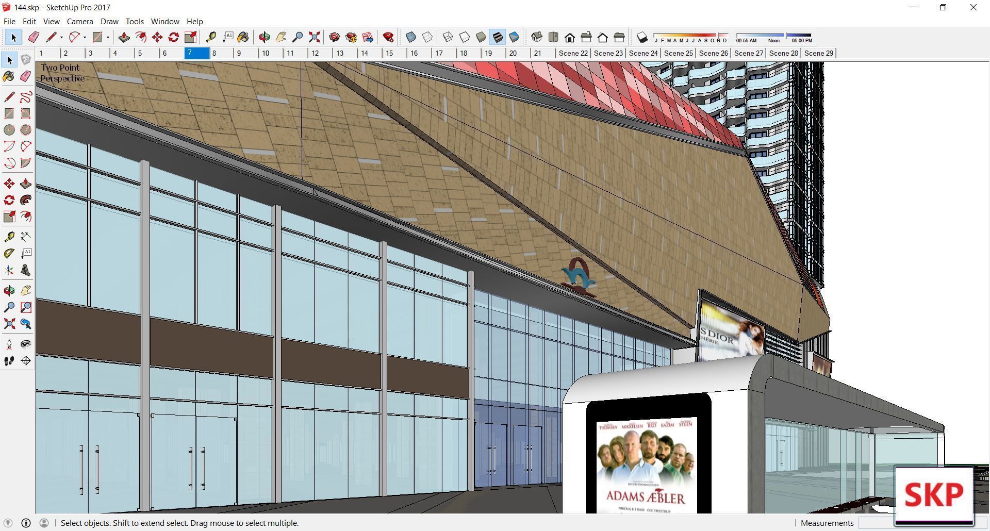Open the Extension Warehouse icon
Viewport: 990px width, 531px height.
[x=351, y=37]
